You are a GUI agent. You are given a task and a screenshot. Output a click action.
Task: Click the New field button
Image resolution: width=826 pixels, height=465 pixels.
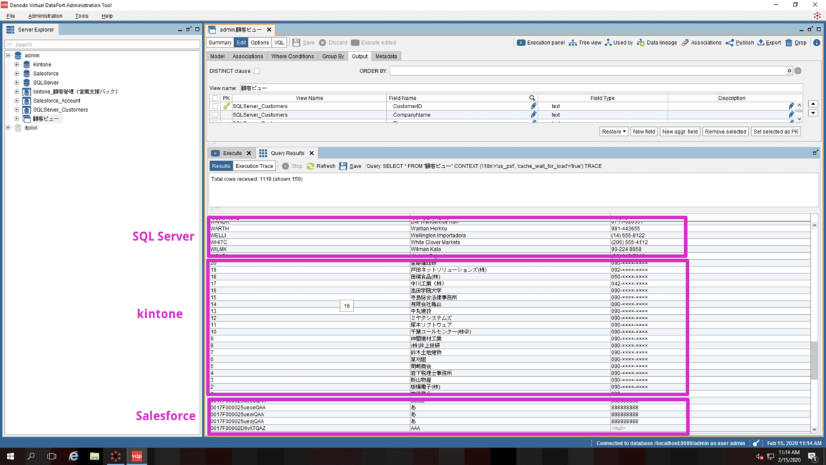(x=644, y=132)
